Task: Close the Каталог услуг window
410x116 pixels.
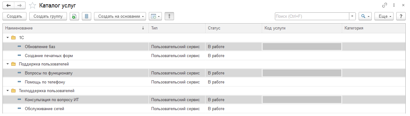Action: (x=403, y=5)
